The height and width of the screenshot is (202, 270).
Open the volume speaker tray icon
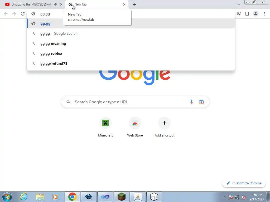(243, 197)
